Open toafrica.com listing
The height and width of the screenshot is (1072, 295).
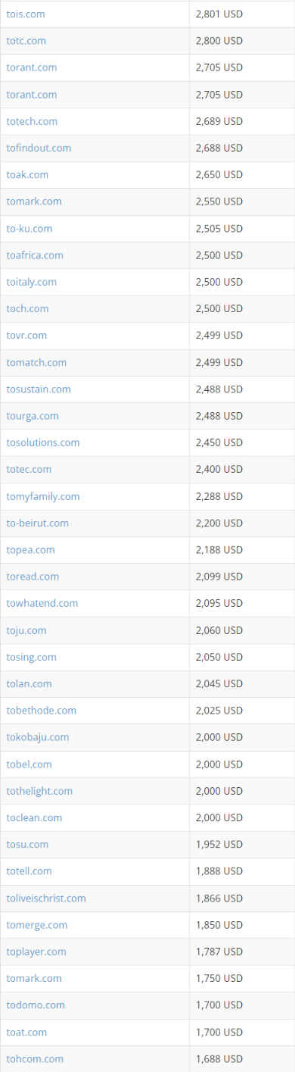35,255
